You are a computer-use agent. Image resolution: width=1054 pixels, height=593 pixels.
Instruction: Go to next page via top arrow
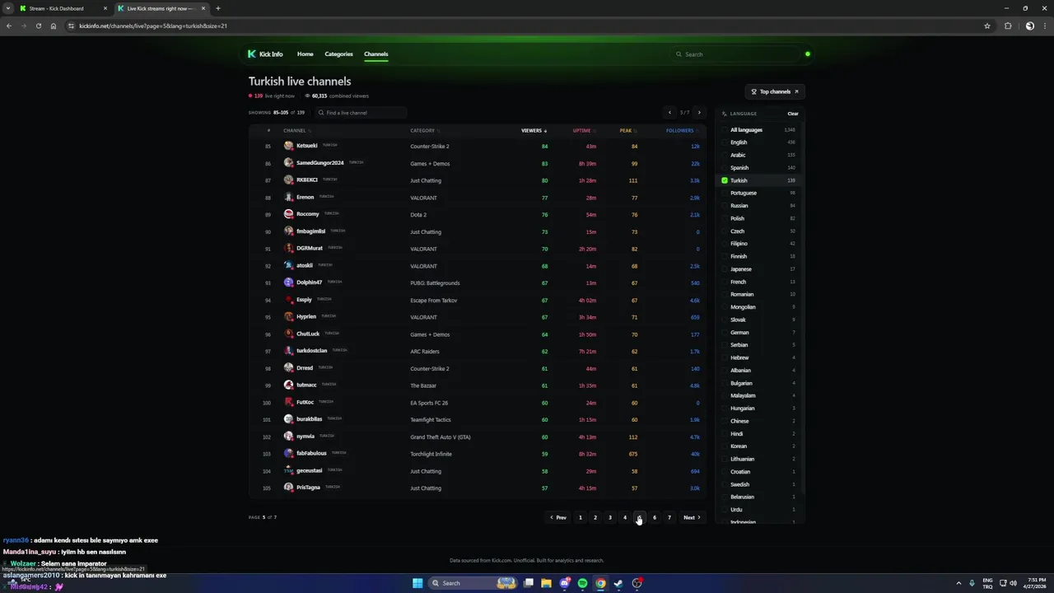pyautogui.click(x=699, y=113)
